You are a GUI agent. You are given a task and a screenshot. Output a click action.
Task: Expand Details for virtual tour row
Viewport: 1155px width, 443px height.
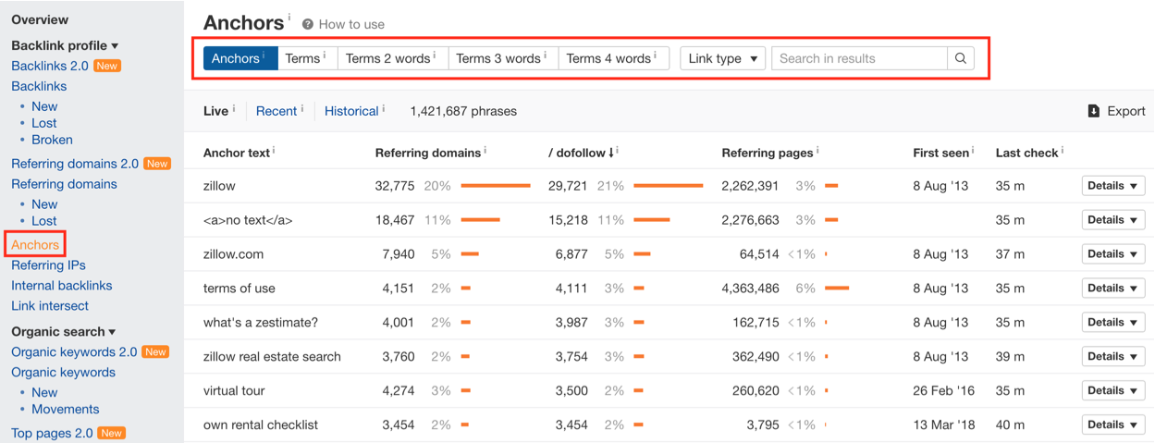[1113, 391]
